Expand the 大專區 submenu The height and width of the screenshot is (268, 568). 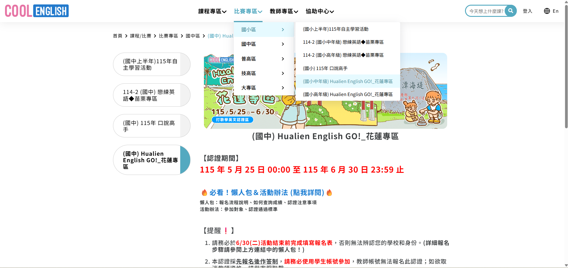[263, 88]
